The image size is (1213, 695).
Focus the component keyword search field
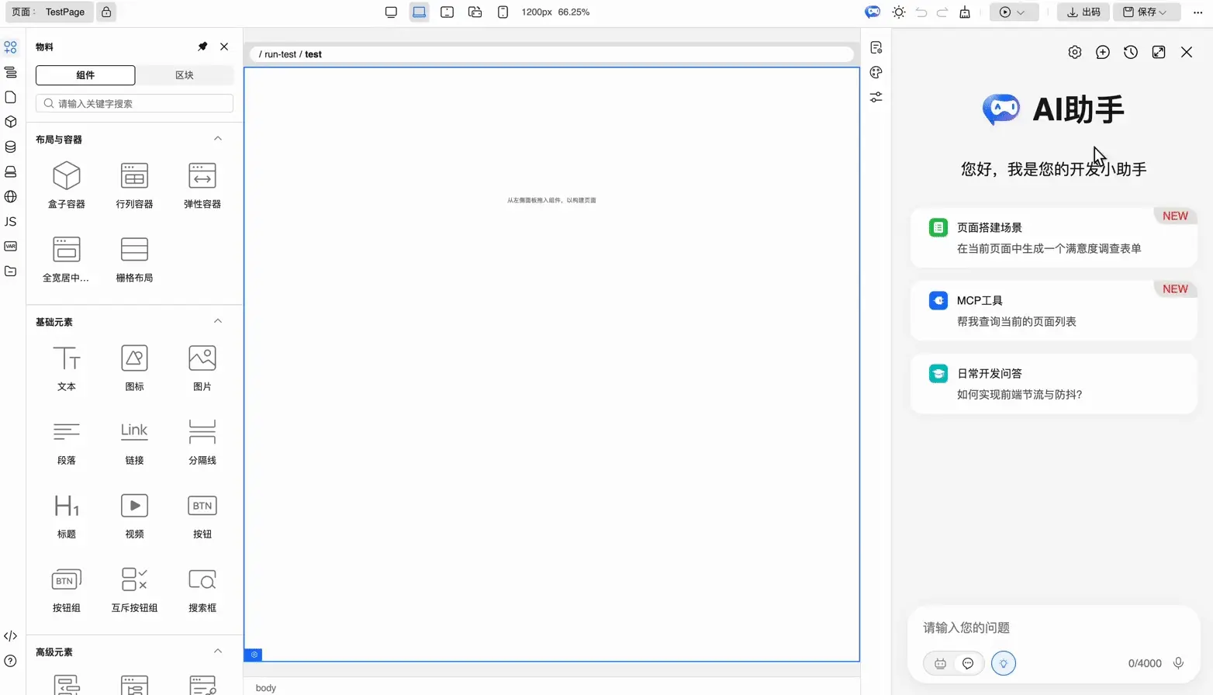tap(134, 103)
